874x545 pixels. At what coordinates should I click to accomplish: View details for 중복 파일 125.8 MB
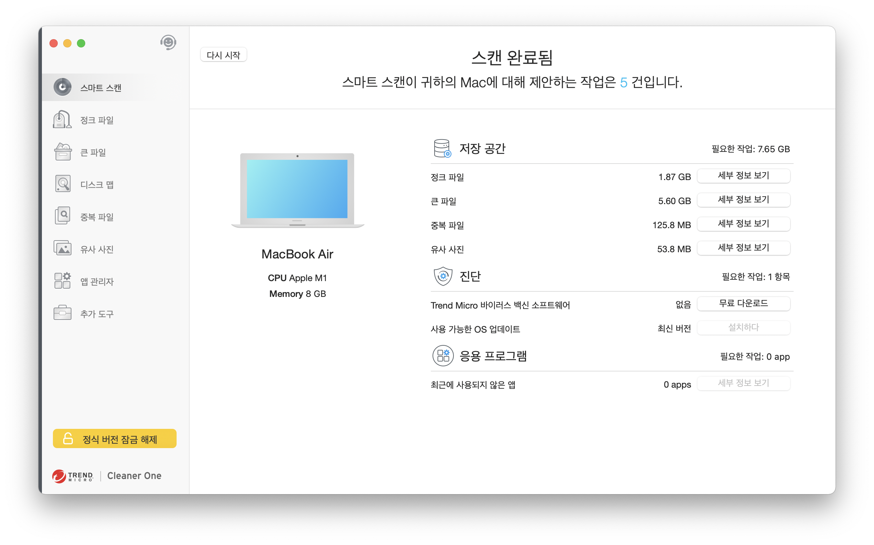743,224
